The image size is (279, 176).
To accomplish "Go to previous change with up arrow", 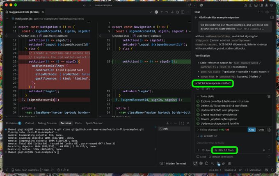I will 162,12.
